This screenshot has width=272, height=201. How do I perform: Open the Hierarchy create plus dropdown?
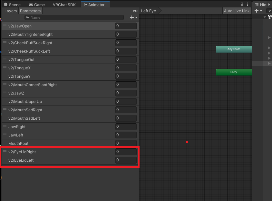(258, 11)
